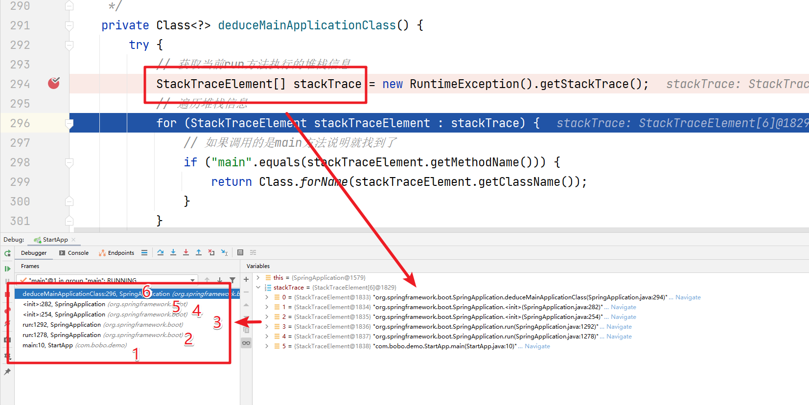Click the previous frame up arrow
The height and width of the screenshot is (405, 809).
pyautogui.click(x=207, y=280)
